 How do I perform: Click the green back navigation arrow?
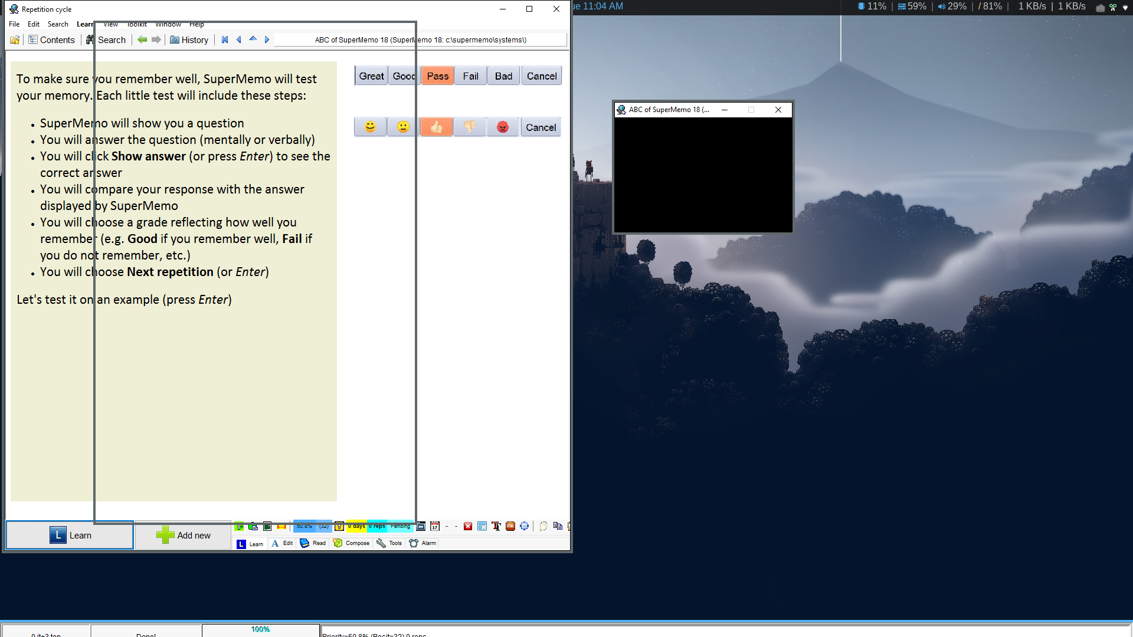[142, 40]
